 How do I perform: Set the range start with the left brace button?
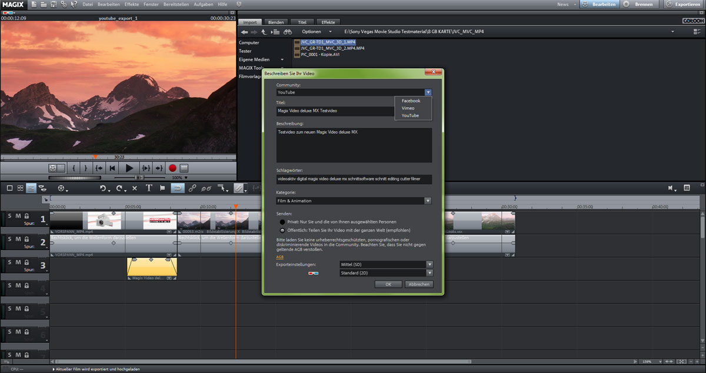click(74, 168)
